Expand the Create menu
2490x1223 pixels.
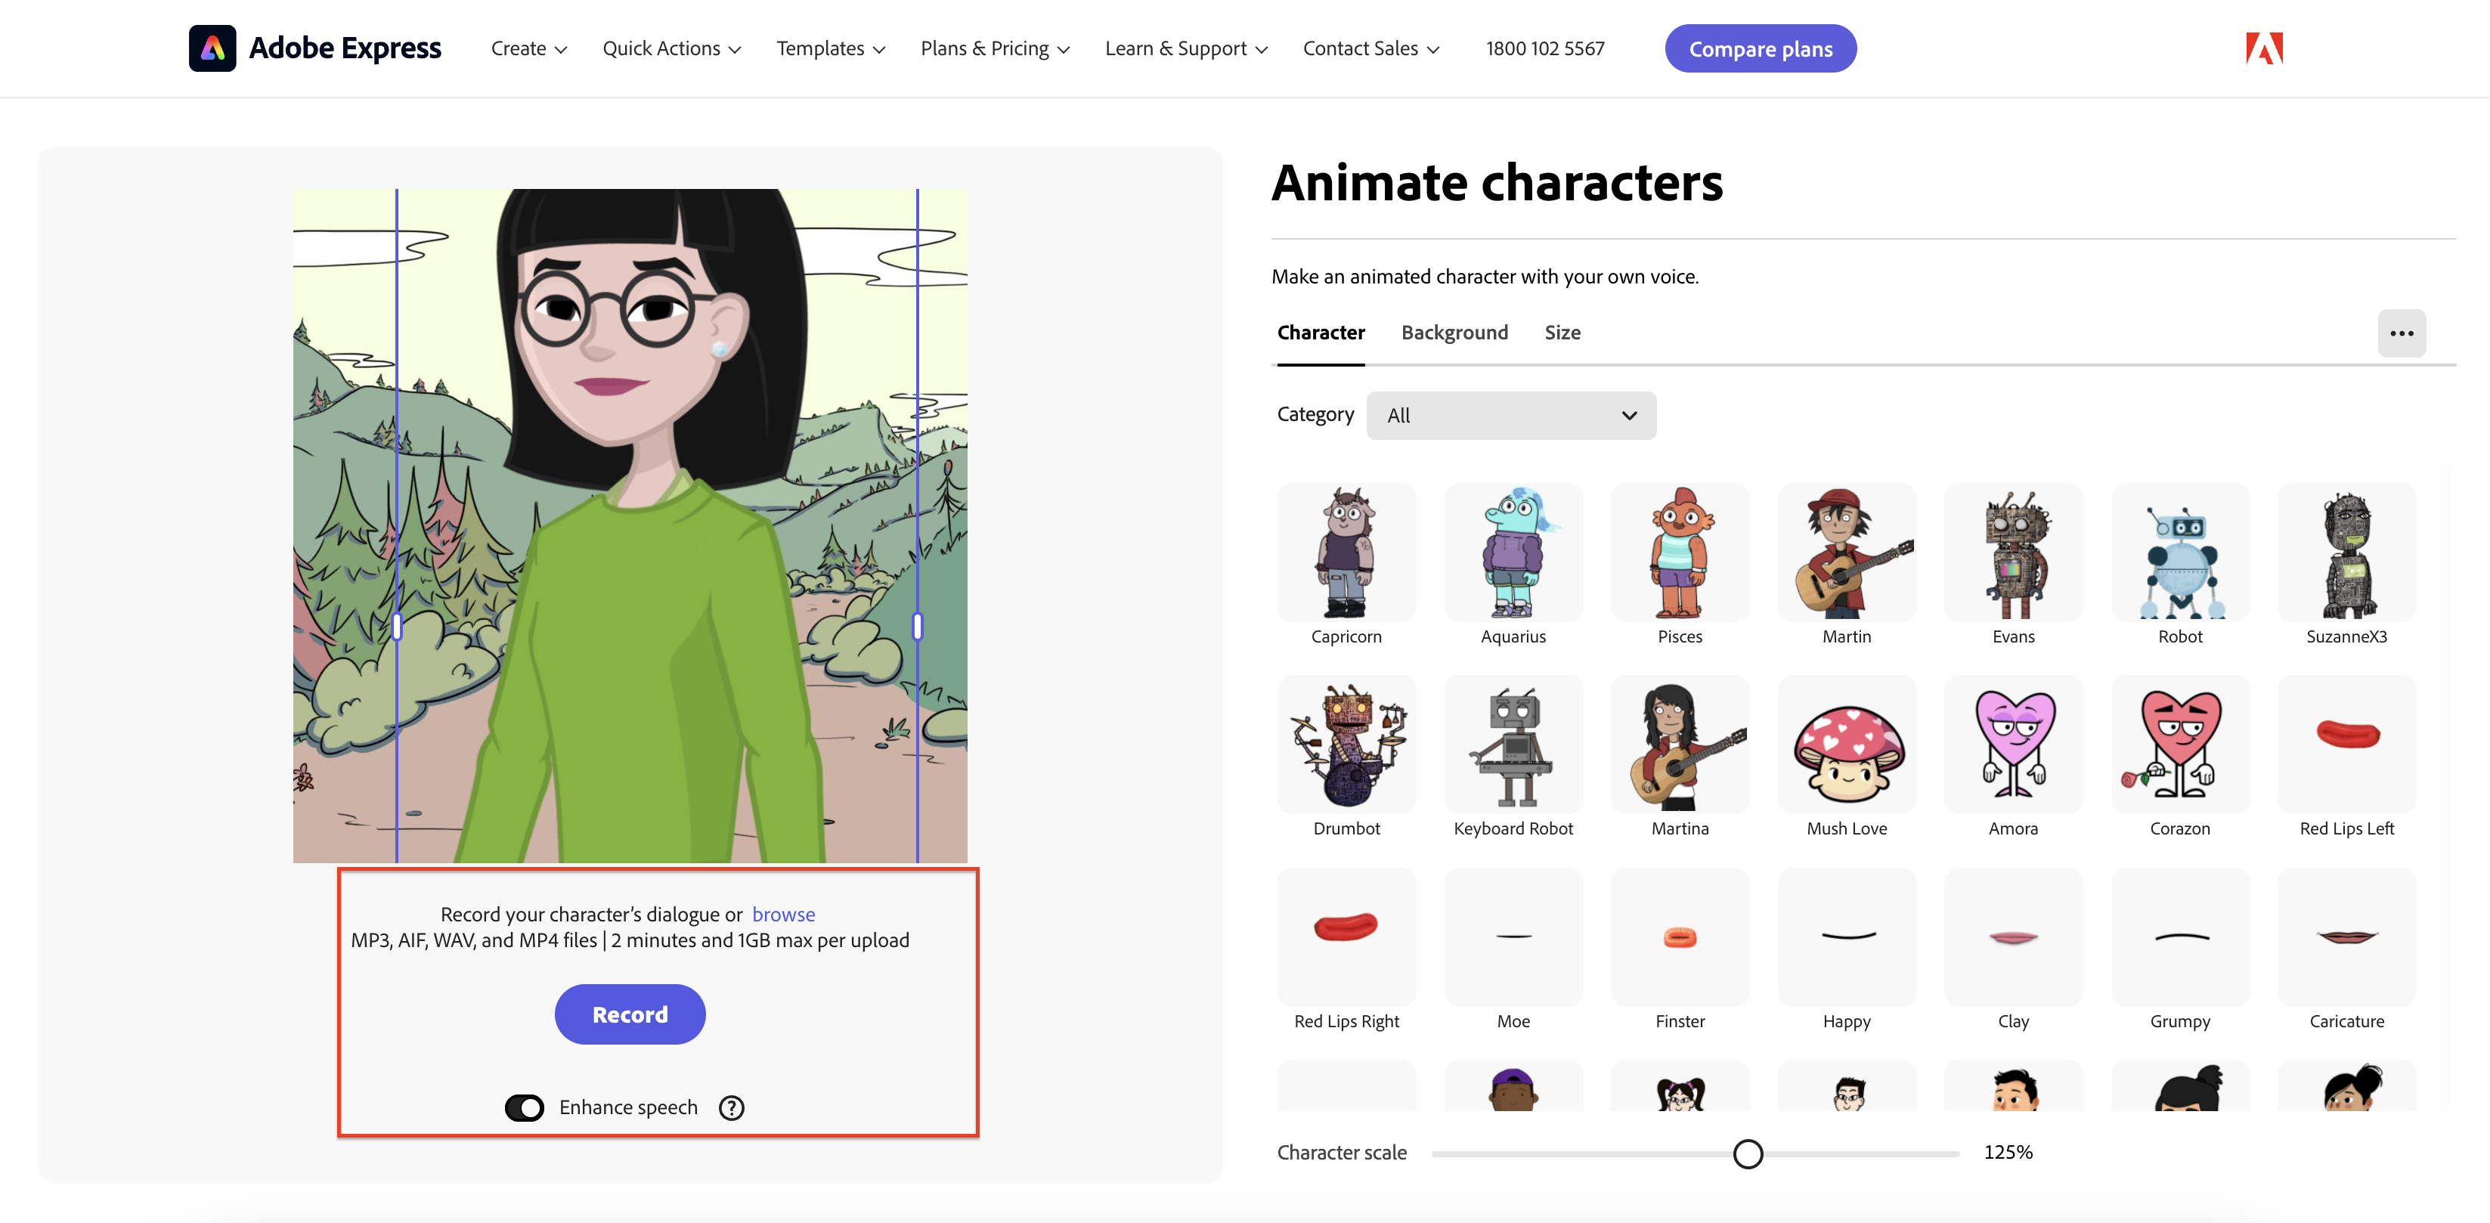527,48
